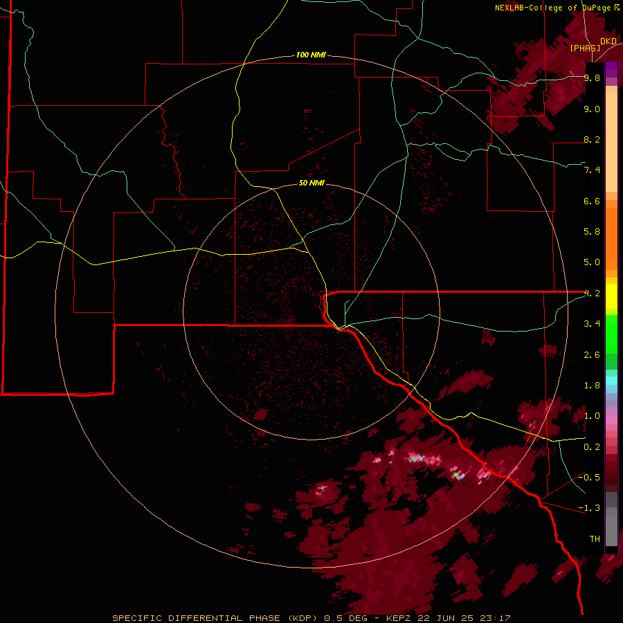Image resolution: width=623 pixels, height=623 pixels.
Task: Click the 0.2 value on the scale
Action: coord(592,447)
